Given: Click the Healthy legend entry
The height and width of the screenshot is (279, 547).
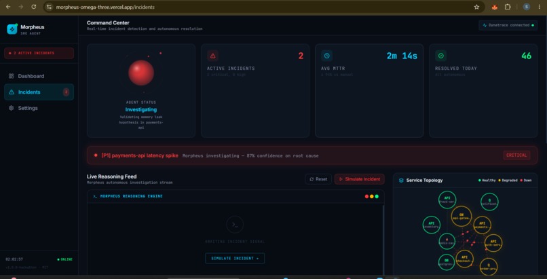Looking at the screenshot, I should coord(487,181).
